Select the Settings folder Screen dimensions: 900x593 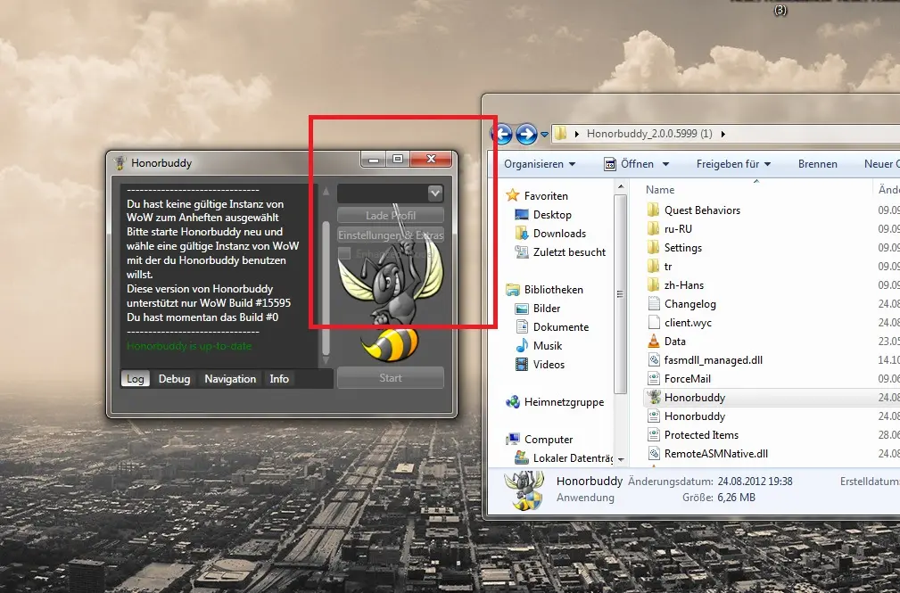coord(674,248)
